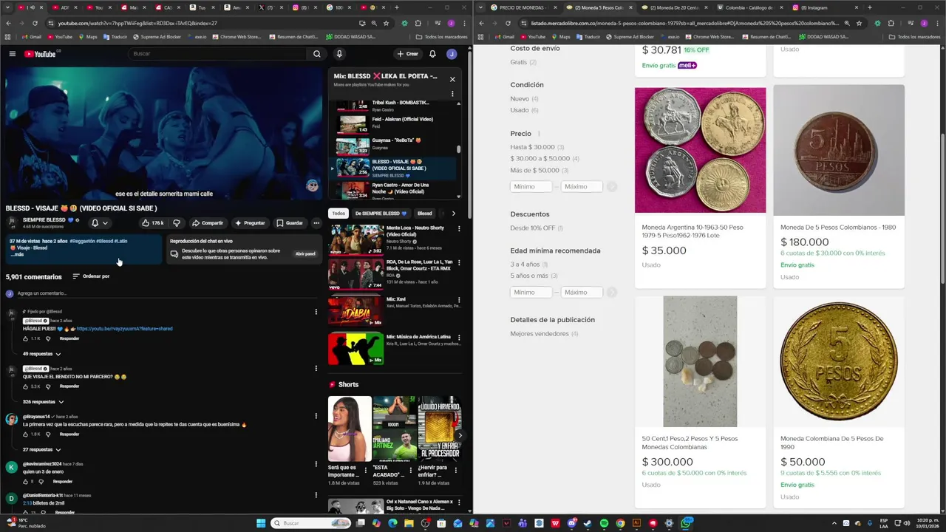Show next Shorts with right arrow
The image size is (946, 532).
click(x=460, y=435)
